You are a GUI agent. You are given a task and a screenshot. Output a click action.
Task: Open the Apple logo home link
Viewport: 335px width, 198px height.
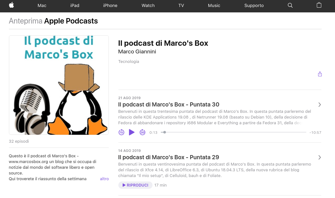[11, 5]
